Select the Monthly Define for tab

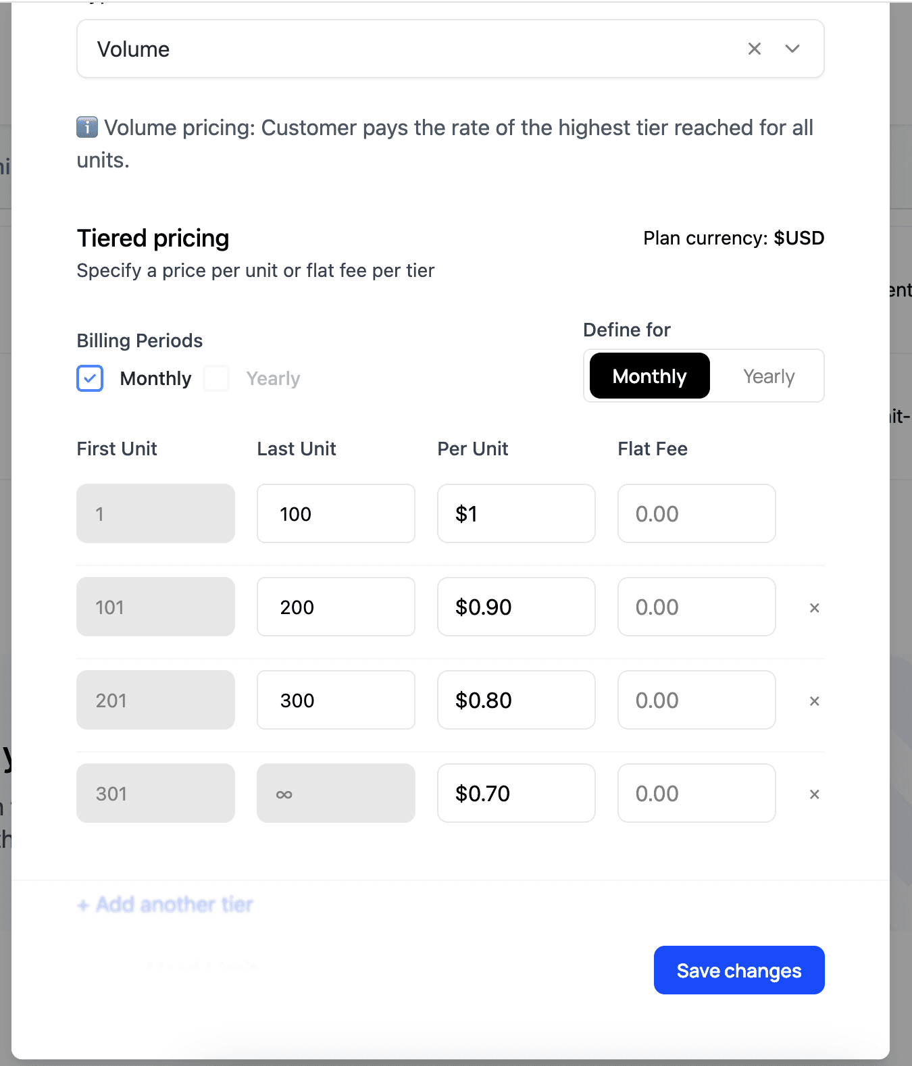649,376
